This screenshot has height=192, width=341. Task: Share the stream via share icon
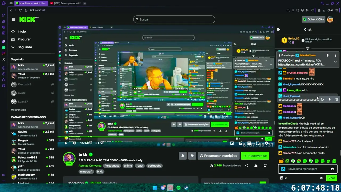tap(246, 166)
